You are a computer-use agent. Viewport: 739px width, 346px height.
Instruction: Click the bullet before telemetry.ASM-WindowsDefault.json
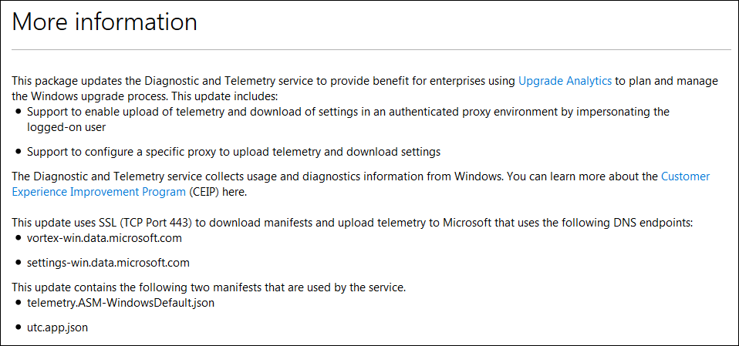coord(19,303)
